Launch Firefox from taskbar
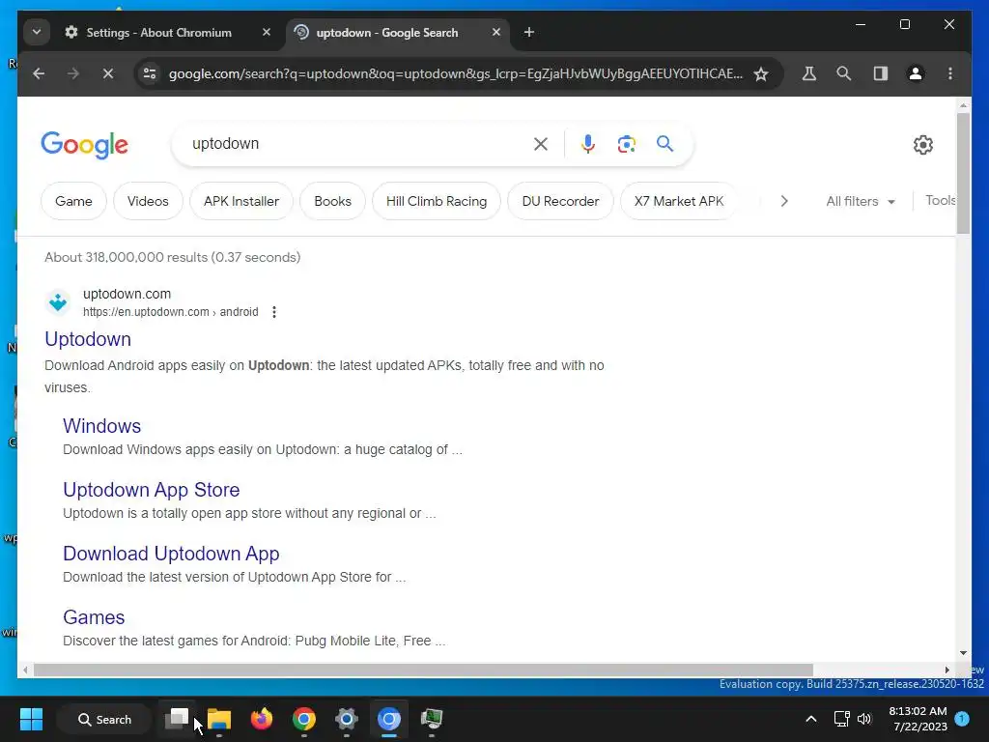The width and height of the screenshot is (989, 742). [x=261, y=719]
